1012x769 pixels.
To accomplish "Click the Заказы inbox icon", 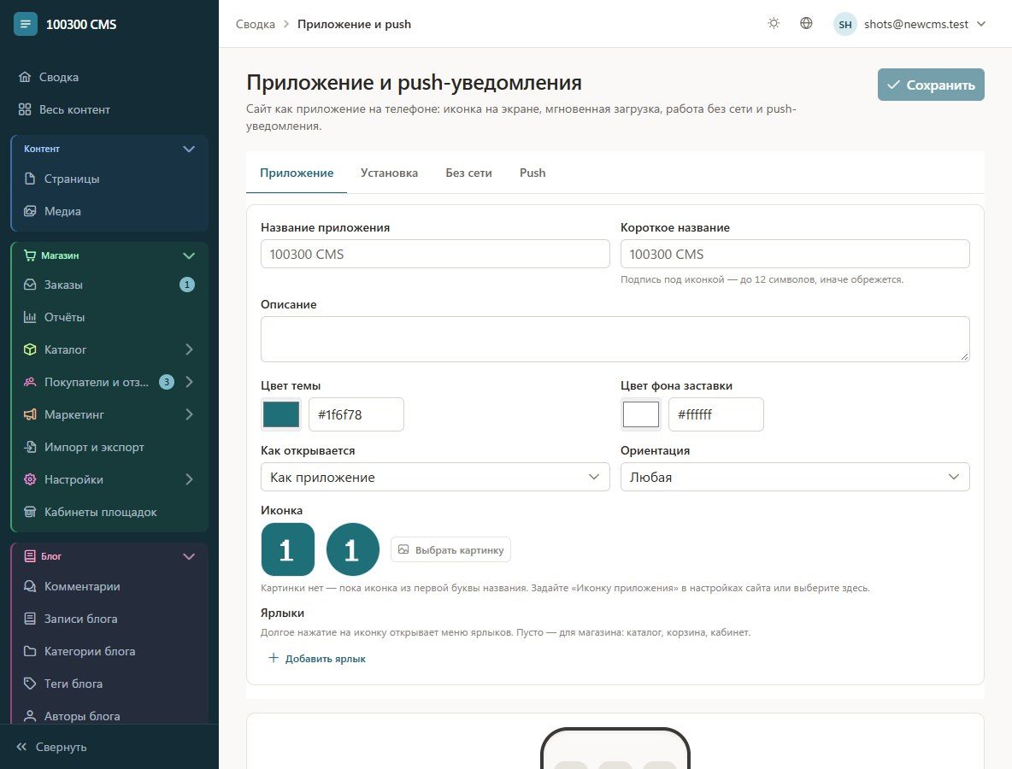I will click(30, 284).
